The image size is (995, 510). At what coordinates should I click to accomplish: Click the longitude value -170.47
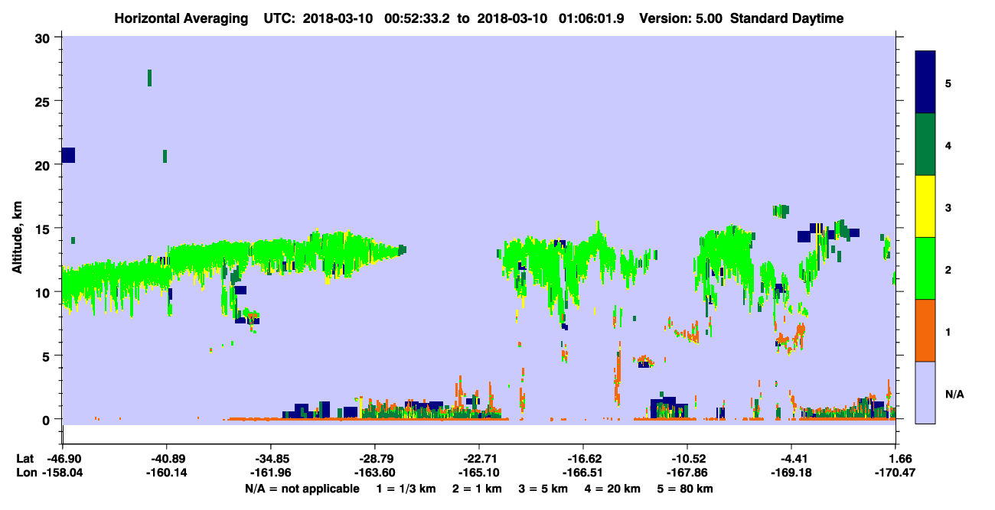point(895,473)
